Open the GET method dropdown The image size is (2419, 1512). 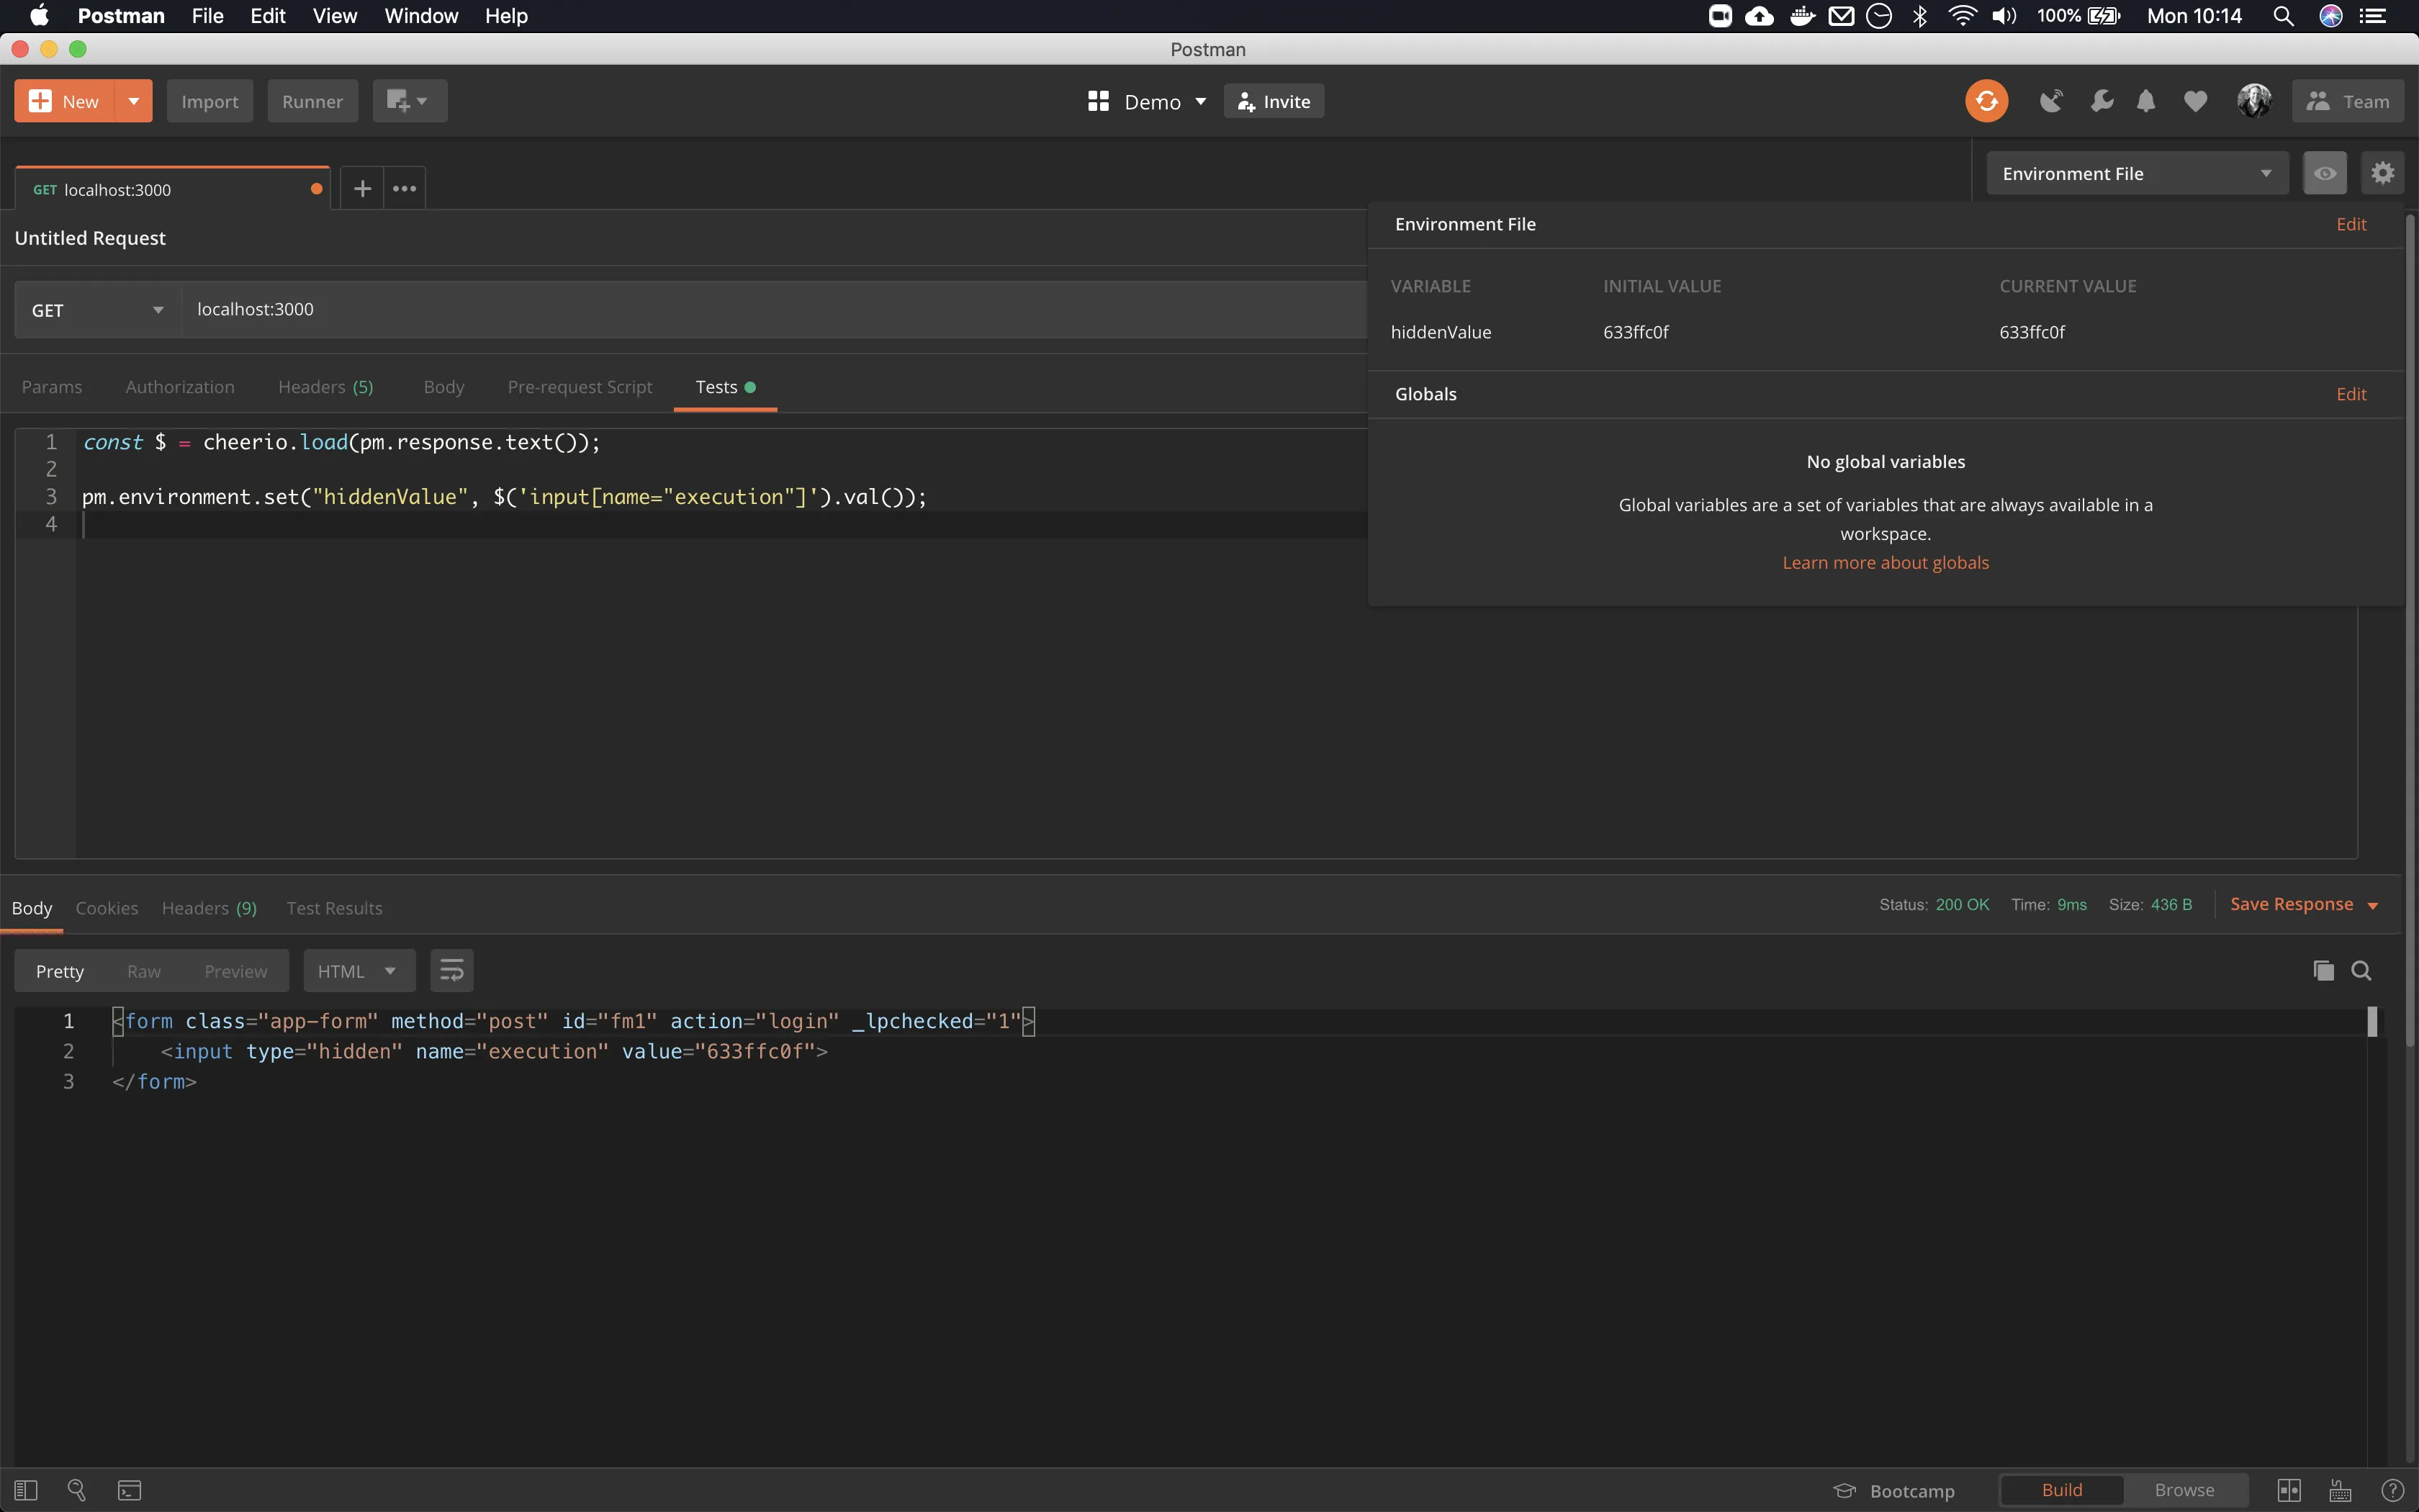pyautogui.click(x=97, y=310)
